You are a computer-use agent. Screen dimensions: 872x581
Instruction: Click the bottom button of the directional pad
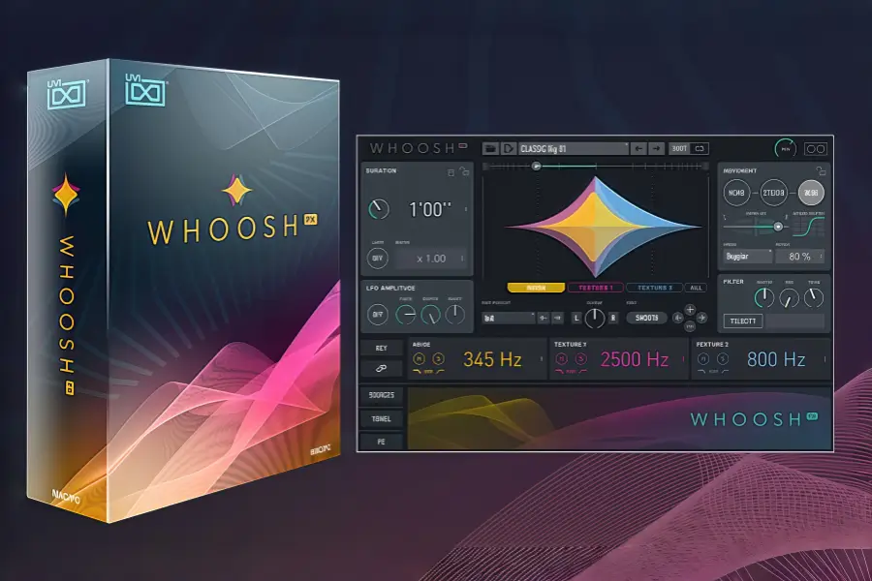(690, 327)
